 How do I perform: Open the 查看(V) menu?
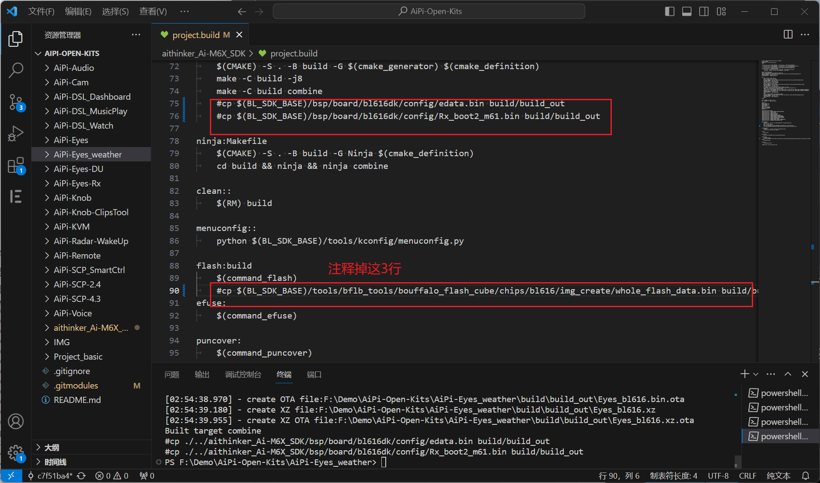click(x=153, y=11)
